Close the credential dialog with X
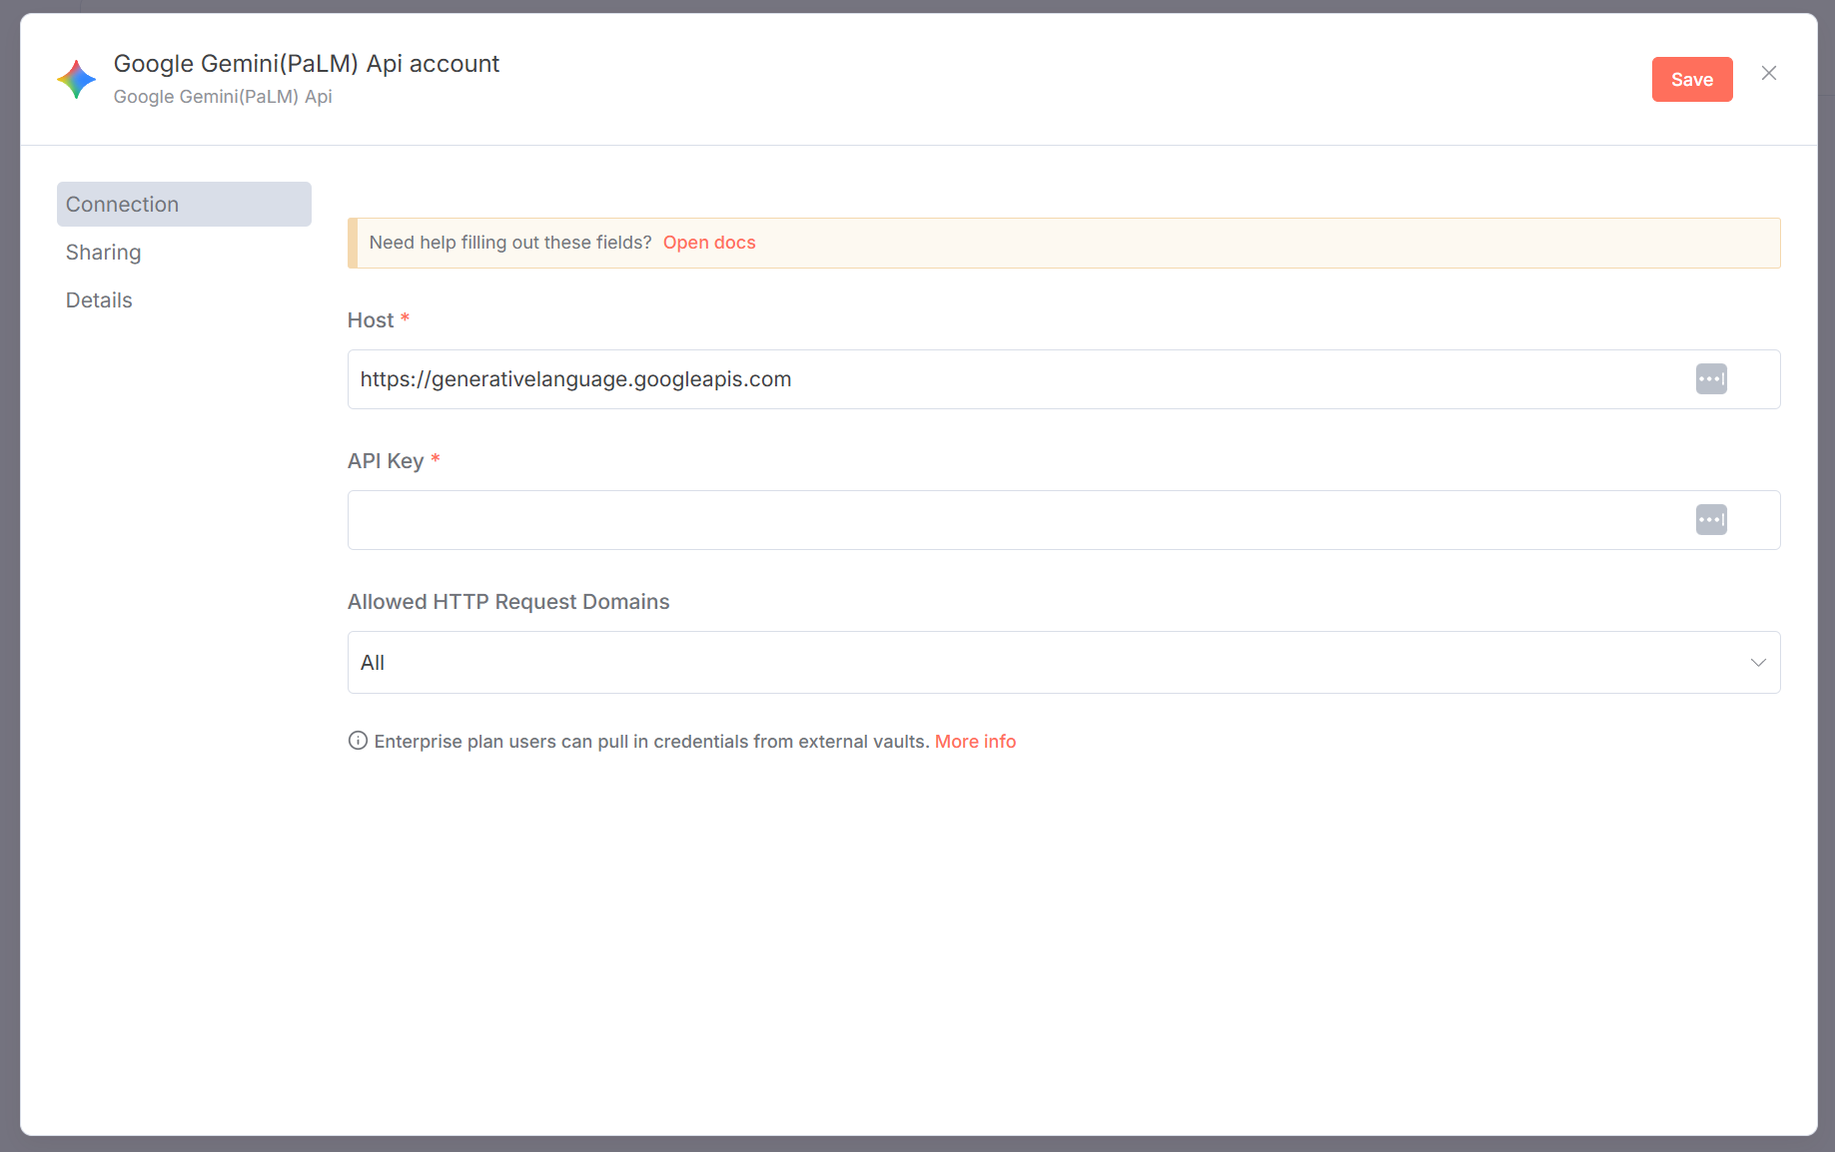The image size is (1835, 1152). 1768,74
